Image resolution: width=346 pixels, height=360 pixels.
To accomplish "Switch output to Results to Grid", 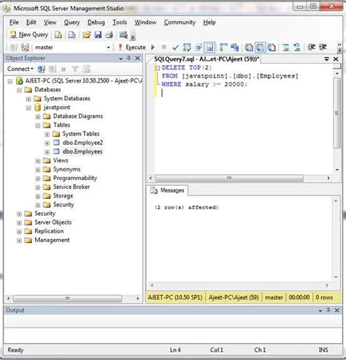I will 260,48.
